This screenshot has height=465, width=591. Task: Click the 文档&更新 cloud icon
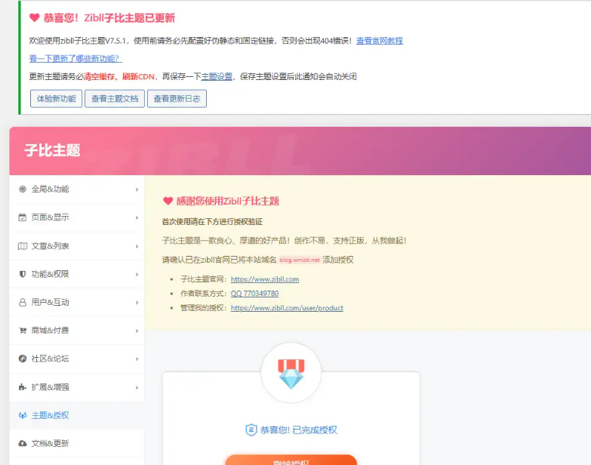coord(23,443)
